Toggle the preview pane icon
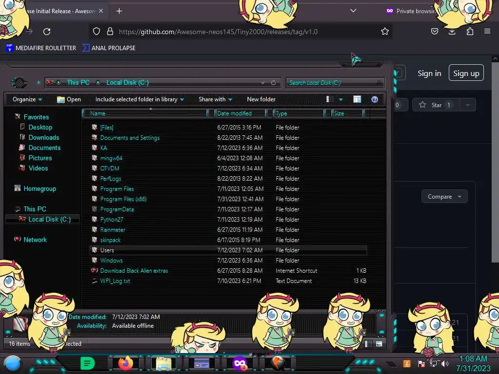 point(357,99)
